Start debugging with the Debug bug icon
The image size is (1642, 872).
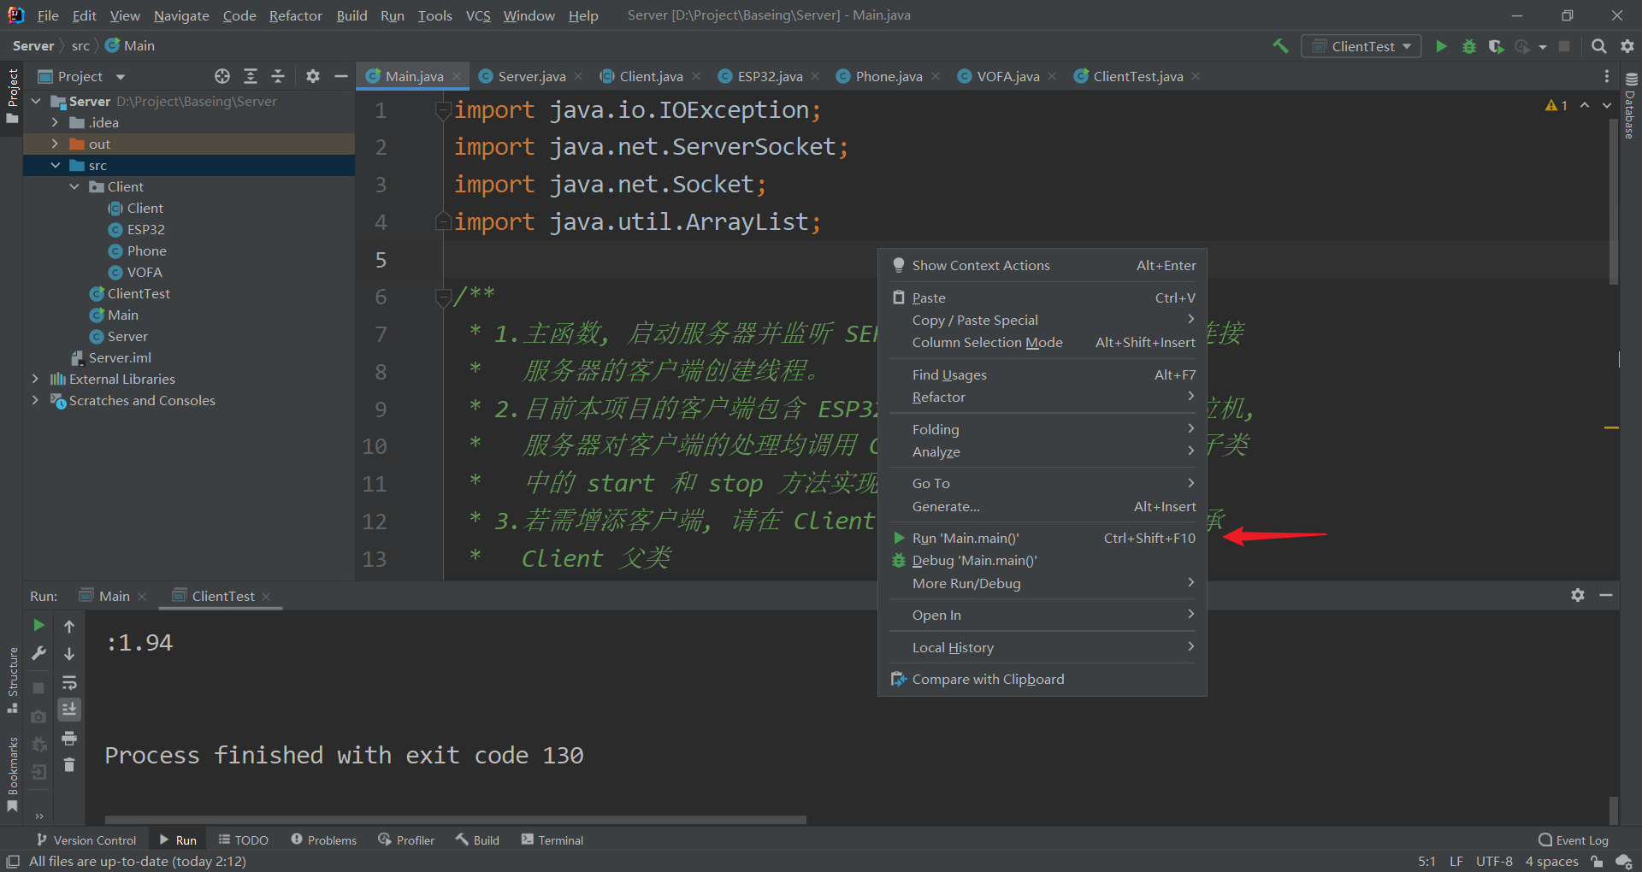coord(1469,46)
